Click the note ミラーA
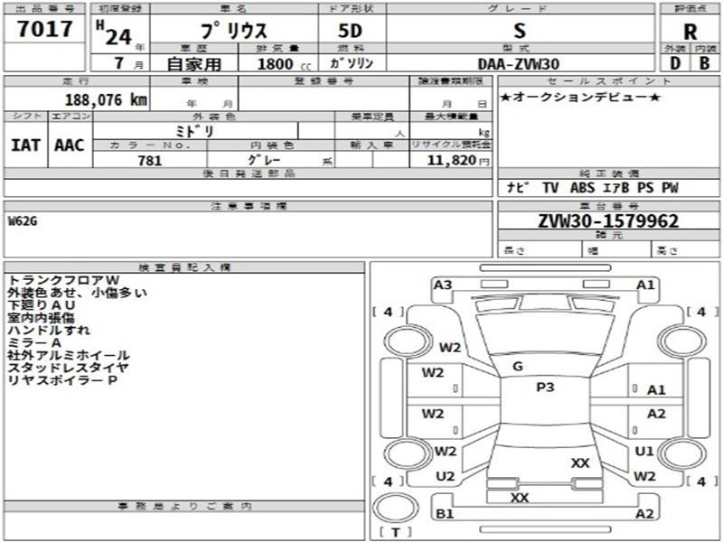The width and height of the screenshot is (723, 542). pos(34,342)
